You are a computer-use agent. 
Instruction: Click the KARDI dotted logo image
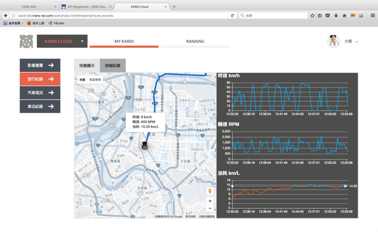26,41
